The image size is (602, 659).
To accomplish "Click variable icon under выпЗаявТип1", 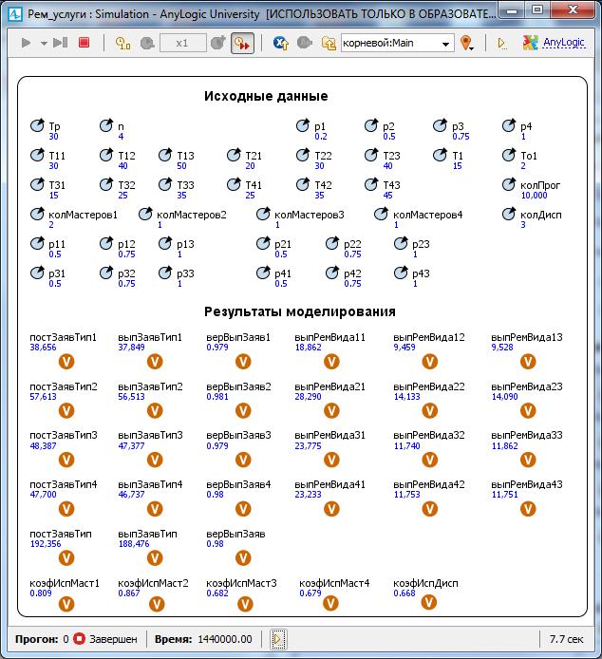I will 155,362.
